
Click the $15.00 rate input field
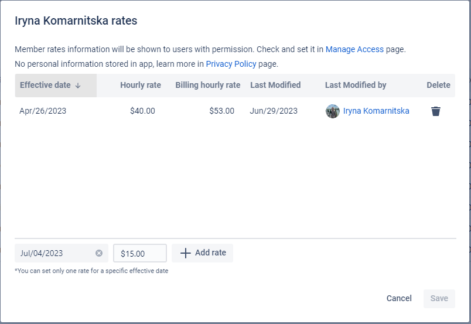[139, 253]
